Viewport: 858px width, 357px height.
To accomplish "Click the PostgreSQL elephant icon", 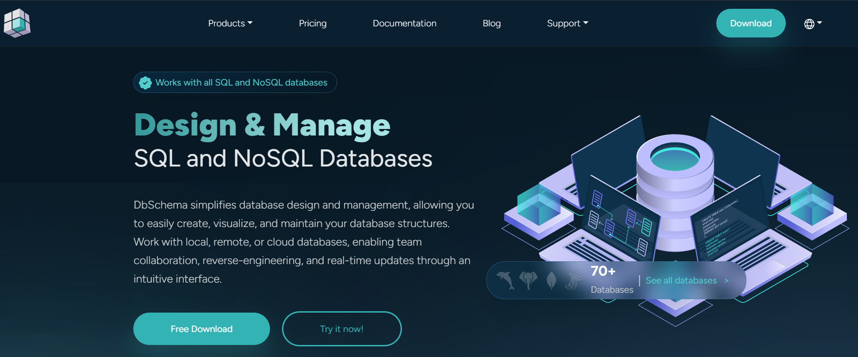I will (528, 280).
